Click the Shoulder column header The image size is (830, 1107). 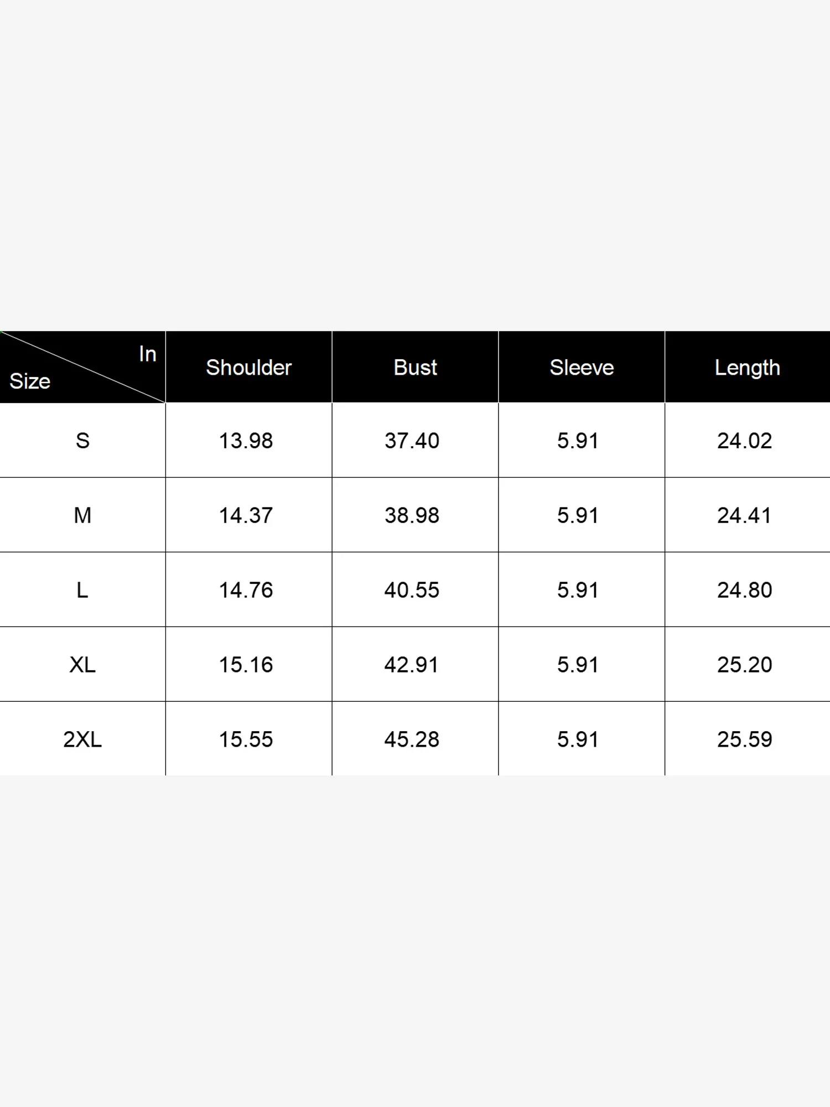248,368
